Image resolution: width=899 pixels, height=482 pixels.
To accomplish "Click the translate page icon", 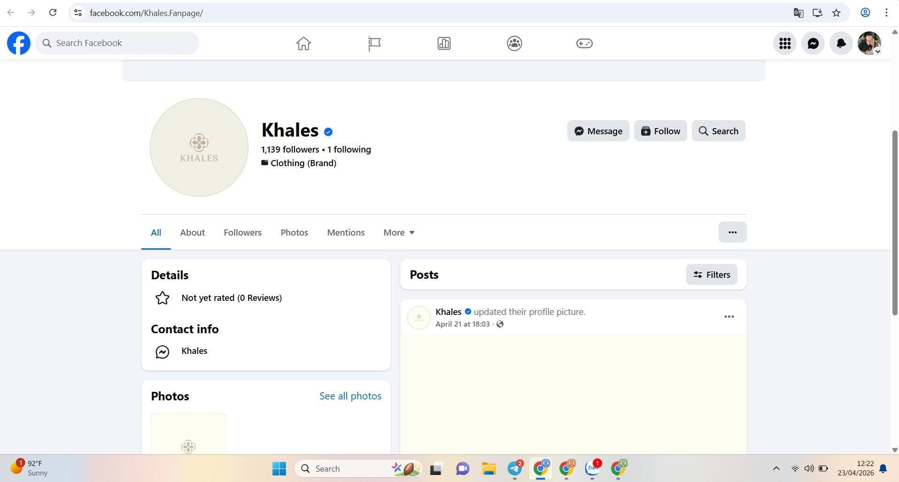I will click(798, 13).
